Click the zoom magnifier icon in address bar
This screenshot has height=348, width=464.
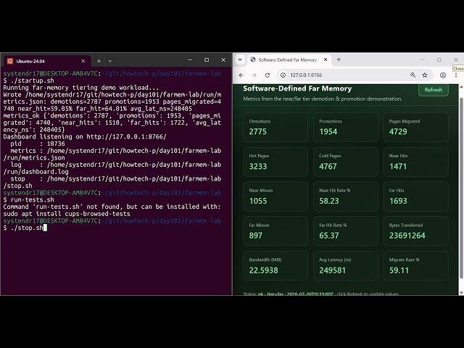[x=413, y=75]
